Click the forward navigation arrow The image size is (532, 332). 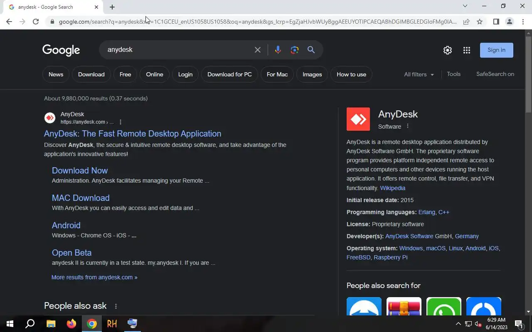click(x=22, y=22)
